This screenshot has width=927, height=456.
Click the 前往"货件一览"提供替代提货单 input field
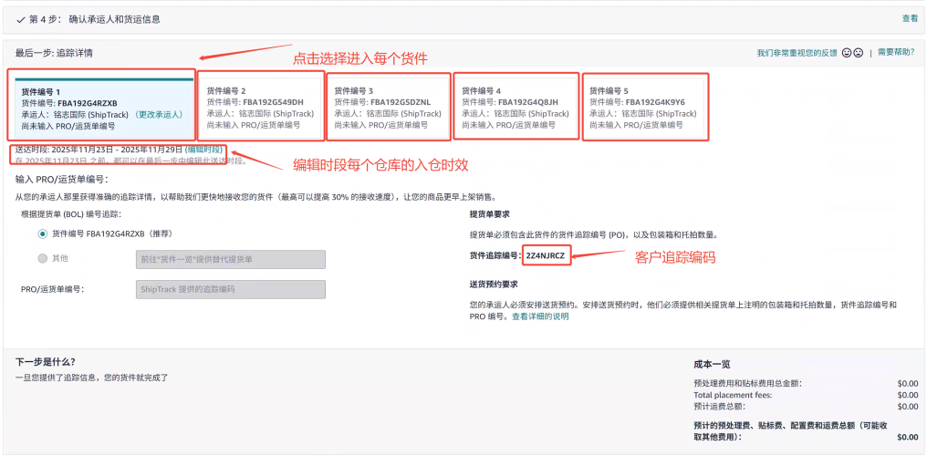[231, 259]
